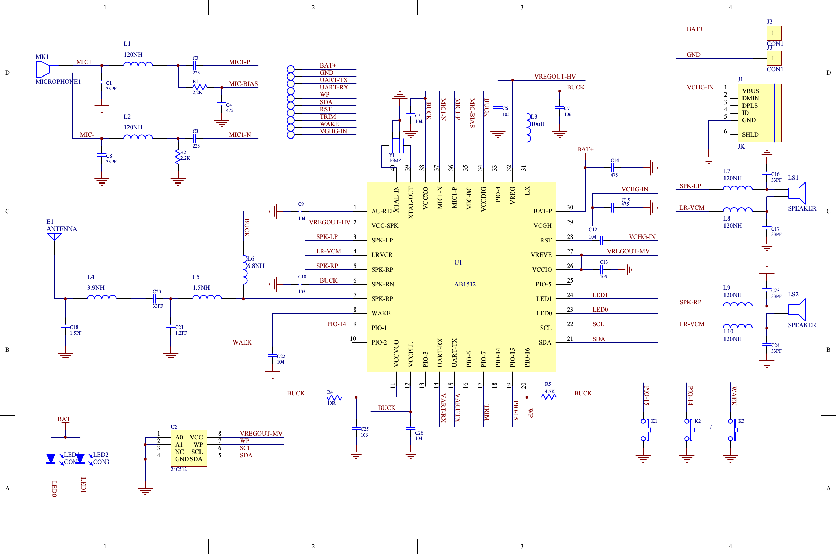836x554 pixels.
Task: Select the LED1 diode symbol
Action: tap(51, 458)
